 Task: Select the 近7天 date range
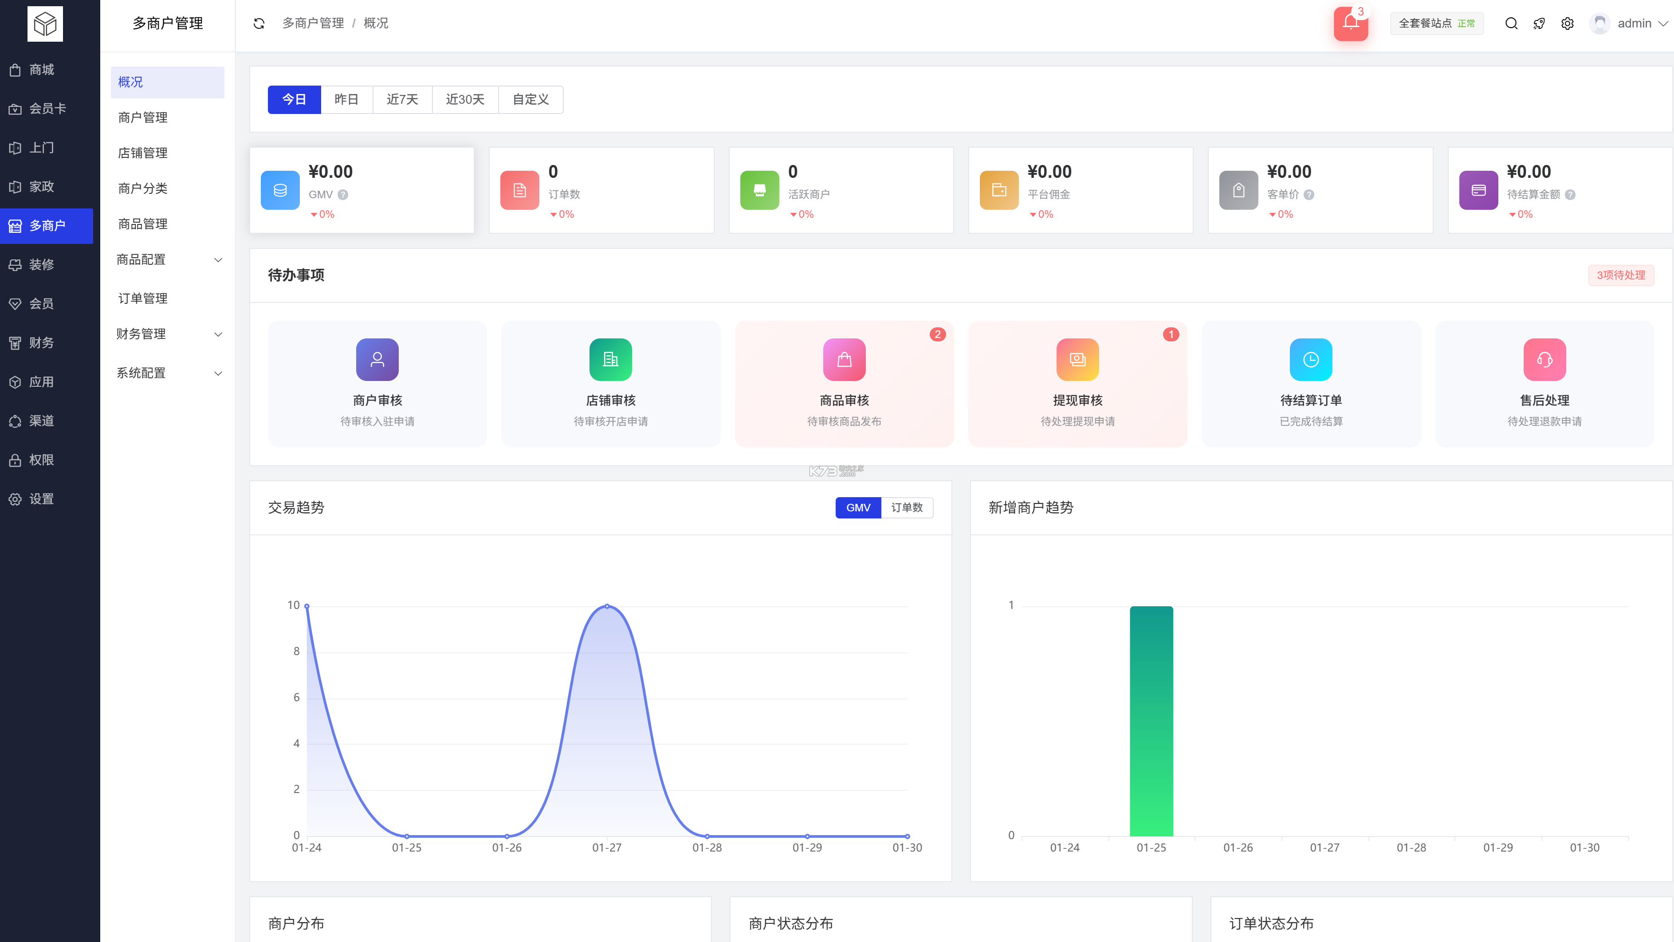pos(402,99)
